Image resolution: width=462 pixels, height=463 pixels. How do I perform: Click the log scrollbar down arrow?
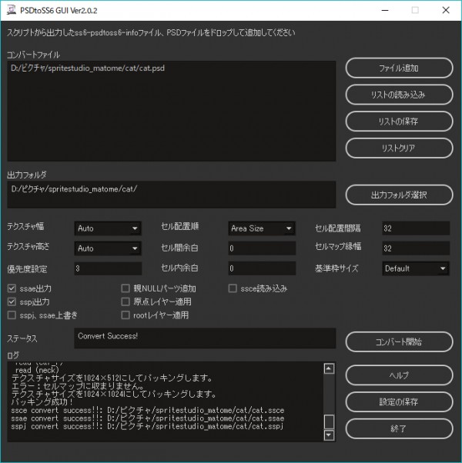(x=329, y=435)
